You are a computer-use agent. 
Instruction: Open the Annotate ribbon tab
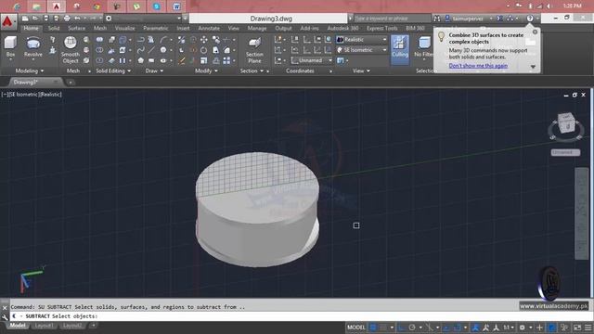click(209, 29)
